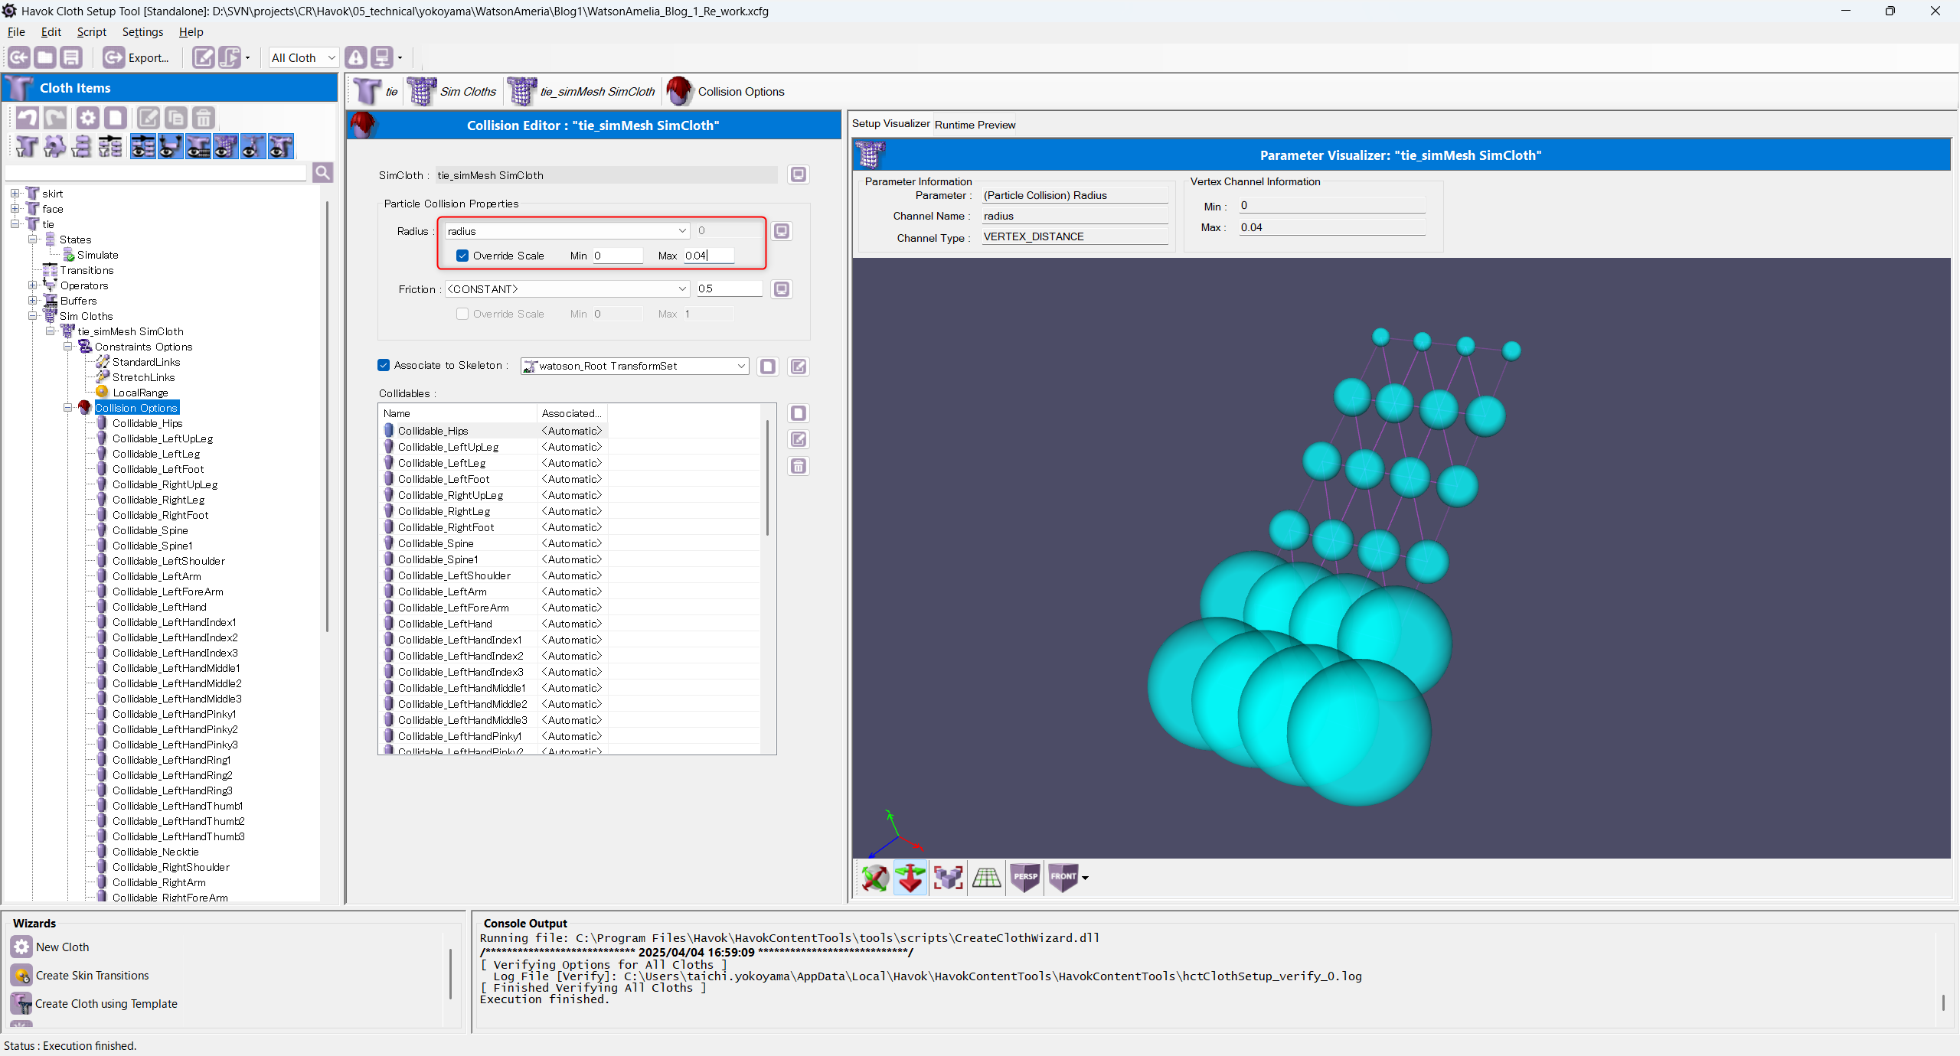Viewport: 1960px width, 1056px height.
Task: Click the grid display icon in visualizer
Action: click(x=986, y=878)
